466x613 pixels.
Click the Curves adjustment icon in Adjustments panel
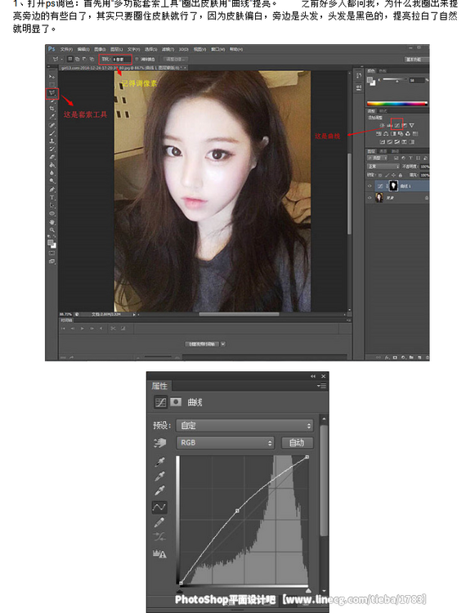click(397, 125)
